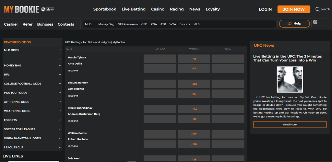Image resolution: width=332 pixels, height=162 pixels.
Task: Select NFLPreseason in quick bar
Action: (128, 24)
